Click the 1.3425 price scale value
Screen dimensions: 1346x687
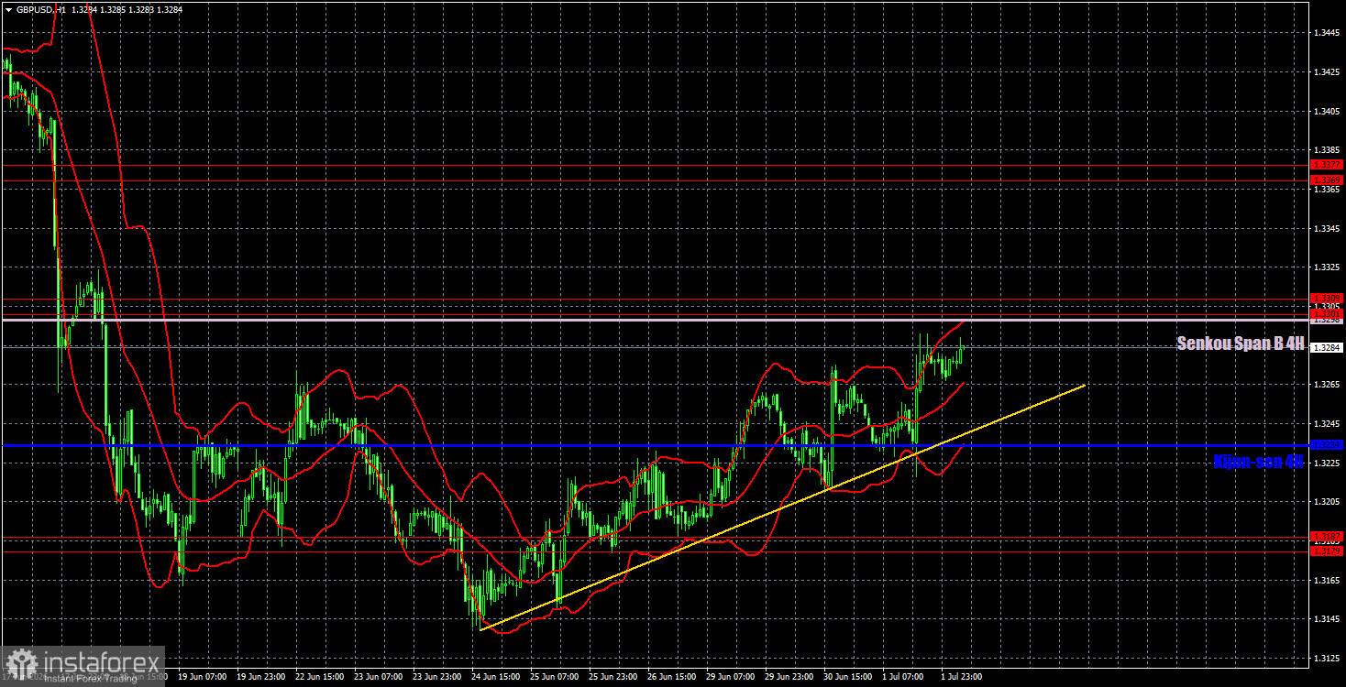(1326, 72)
